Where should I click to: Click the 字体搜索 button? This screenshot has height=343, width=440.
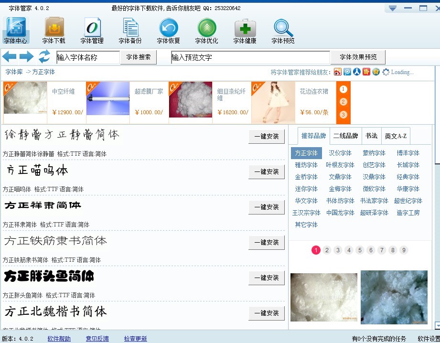139,57
